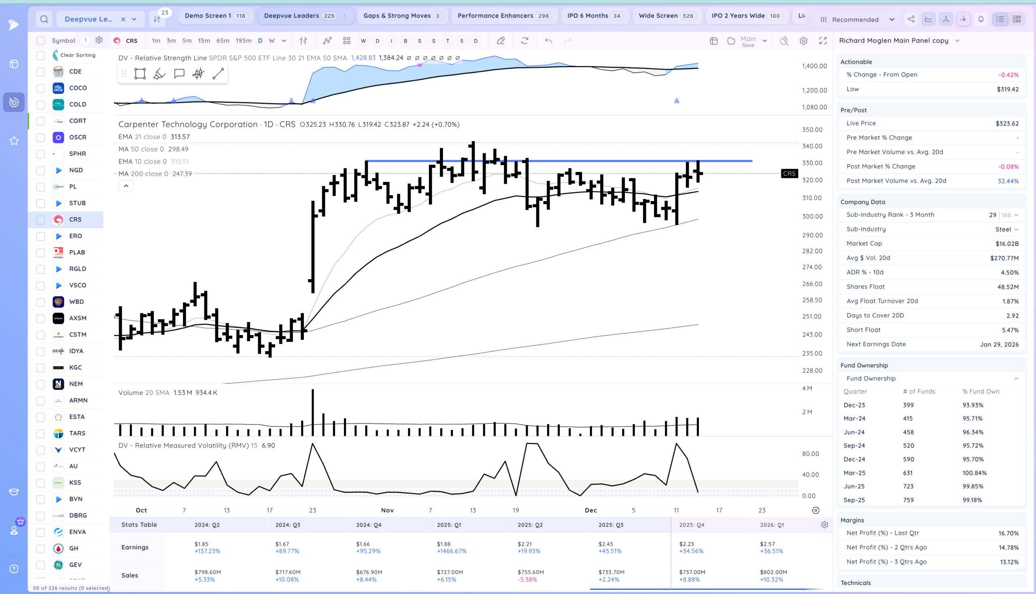Expand the Sub-Industry Steel dropdown
Viewport: 1036px width, 594px height.
[1016, 229]
